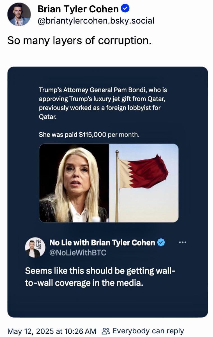Open the photo of the blonde woman

click(74, 183)
